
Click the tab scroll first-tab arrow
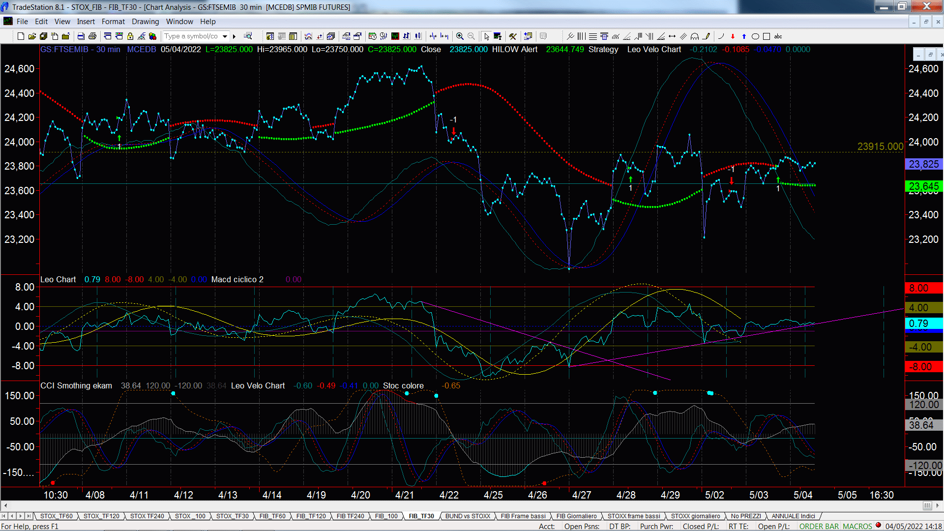(x=4, y=516)
